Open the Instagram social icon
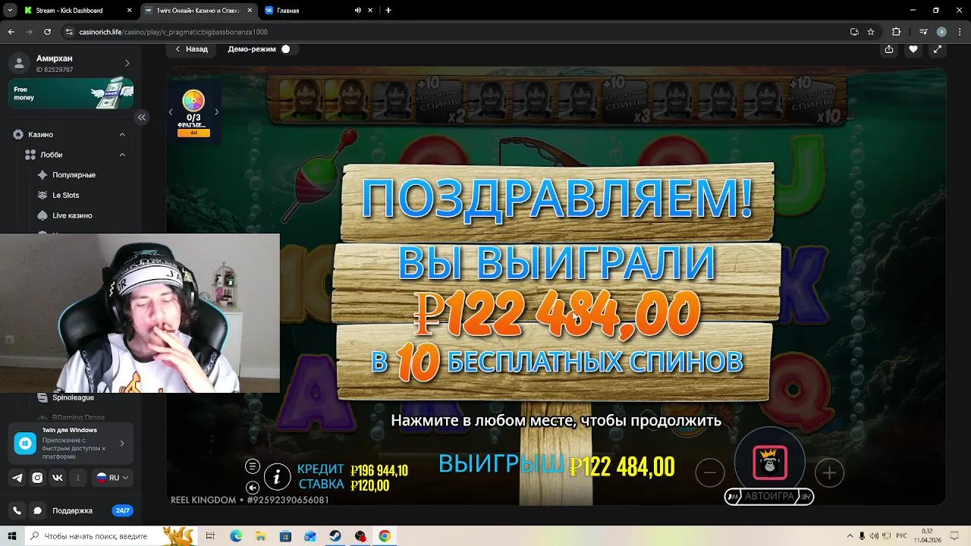The height and width of the screenshot is (546, 971). click(x=37, y=478)
